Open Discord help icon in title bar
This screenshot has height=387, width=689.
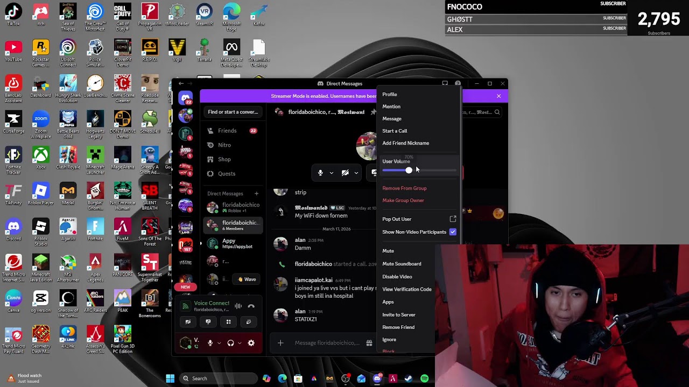[x=458, y=84]
